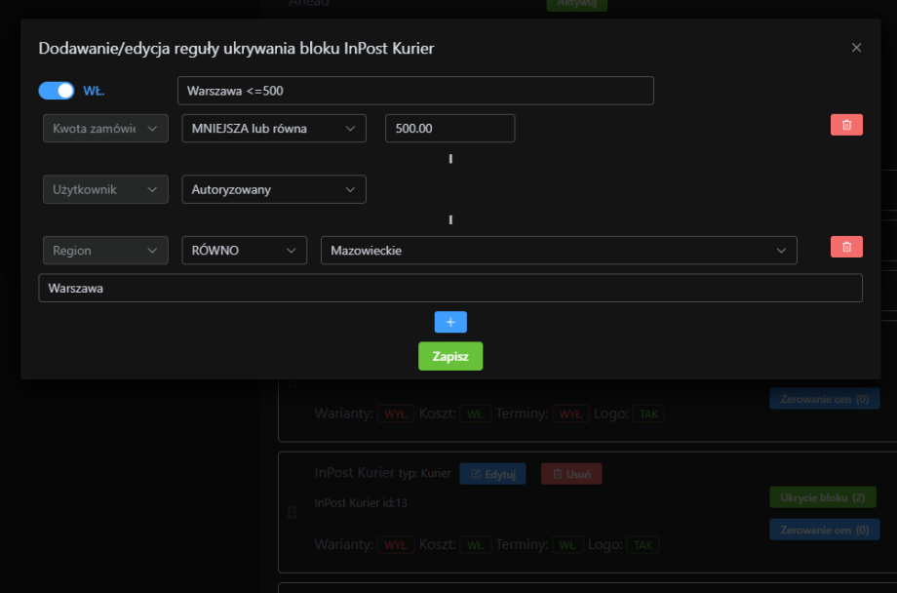Open Ukrycie bloku (2) for InPost Kurier
Image resolution: width=897 pixels, height=593 pixels.
point(822,497)
